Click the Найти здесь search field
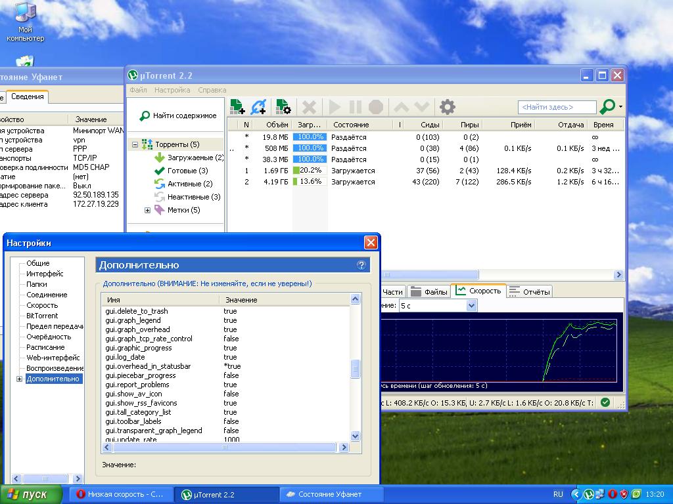 tap(557, 107)
